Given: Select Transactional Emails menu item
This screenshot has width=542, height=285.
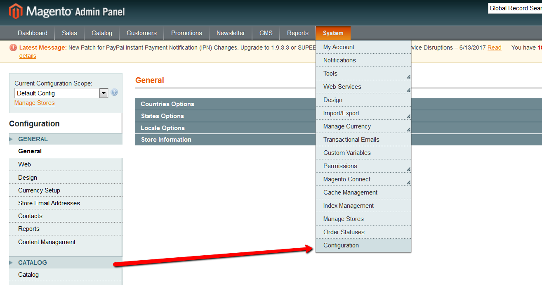Looking at the screenshot, I should (x=363, y=140).
